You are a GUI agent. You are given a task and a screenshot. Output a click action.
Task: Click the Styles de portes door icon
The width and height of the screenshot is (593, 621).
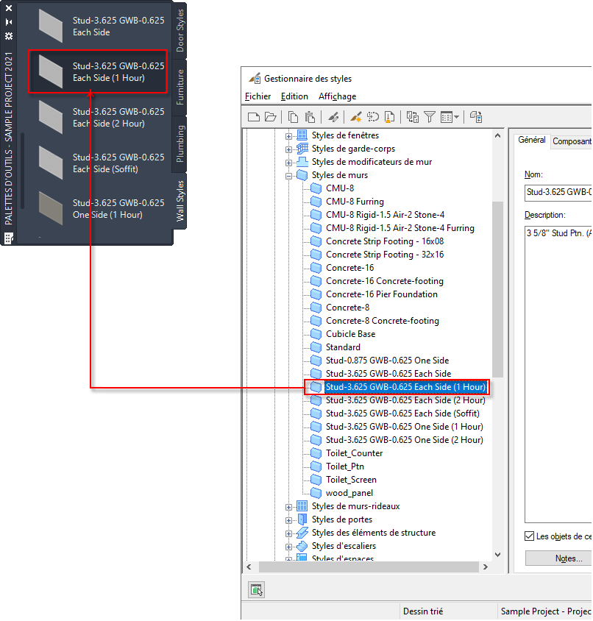tap(302, 519)
